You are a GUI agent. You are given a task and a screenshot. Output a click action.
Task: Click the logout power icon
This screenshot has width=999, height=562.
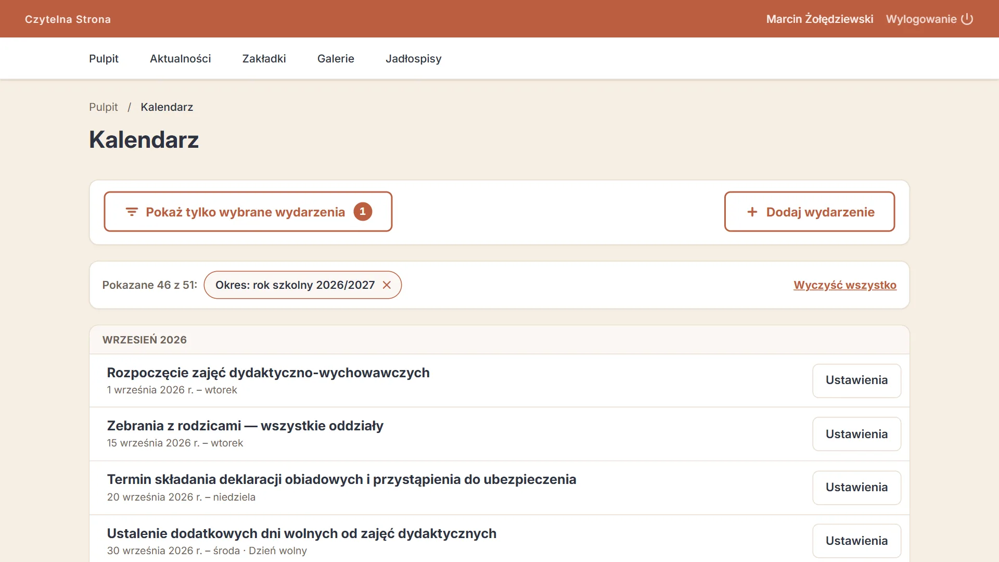tap(967, 19)
